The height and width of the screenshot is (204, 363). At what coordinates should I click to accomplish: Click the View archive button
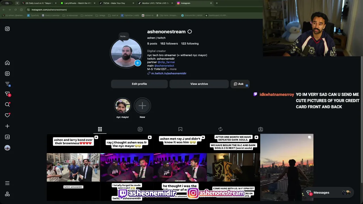point(199,84)
